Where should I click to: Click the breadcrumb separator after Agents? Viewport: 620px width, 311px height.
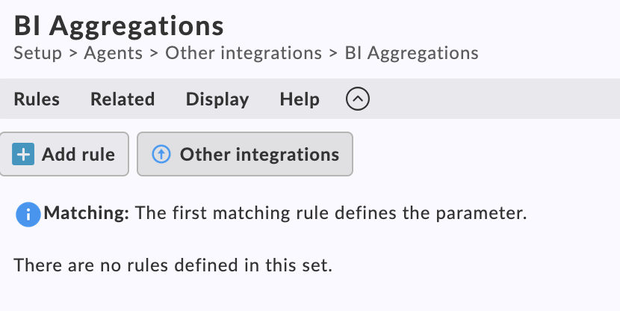click(x=154, y=53)
